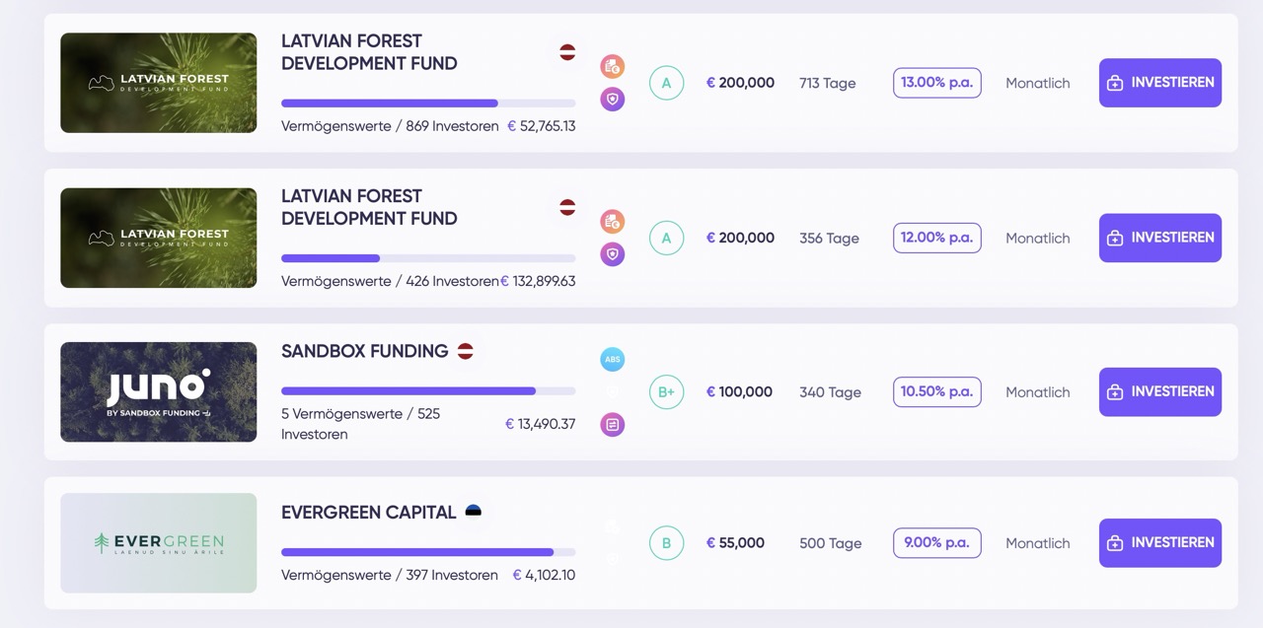Click orange euro-document icon in 13.00% fund row
This screenshot has height=628, width=1263.
point(613,67)
